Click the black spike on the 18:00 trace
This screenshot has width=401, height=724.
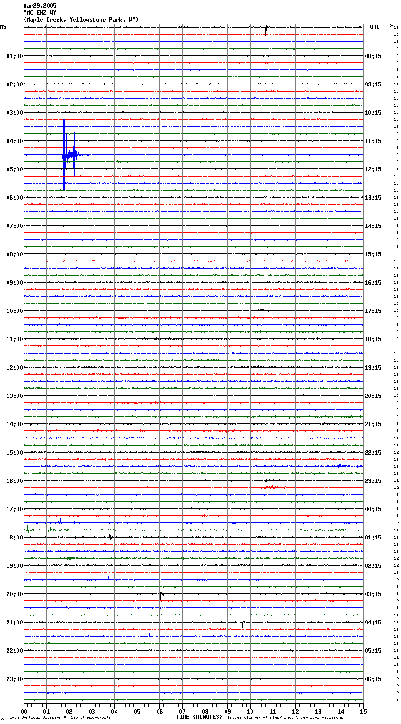click(x=110, y=537)
